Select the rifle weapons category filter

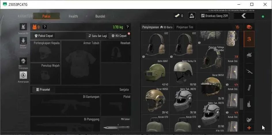coord(249,72)
